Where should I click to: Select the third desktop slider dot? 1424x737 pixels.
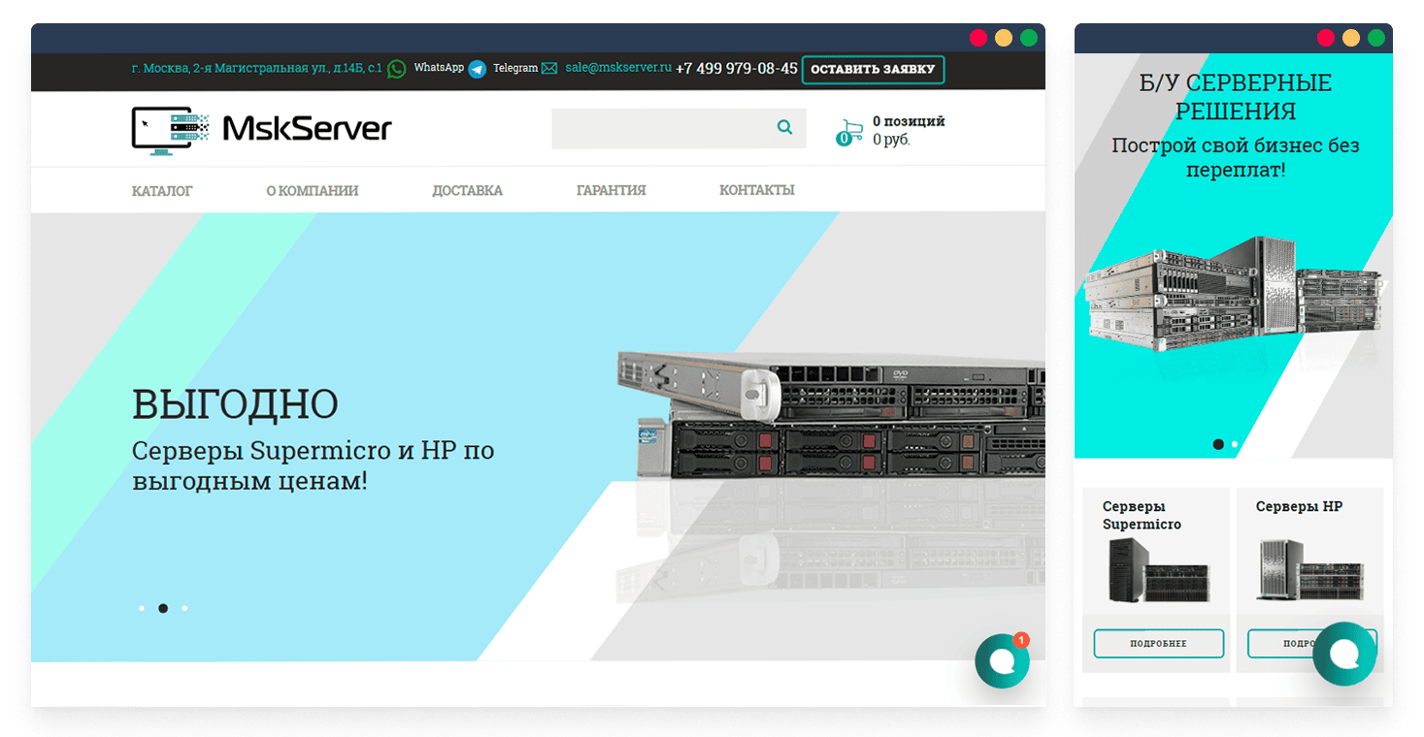(184, 608)
